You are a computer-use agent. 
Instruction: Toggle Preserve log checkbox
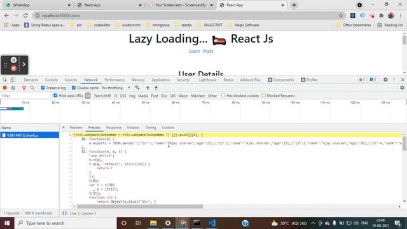tap(43, 88)
